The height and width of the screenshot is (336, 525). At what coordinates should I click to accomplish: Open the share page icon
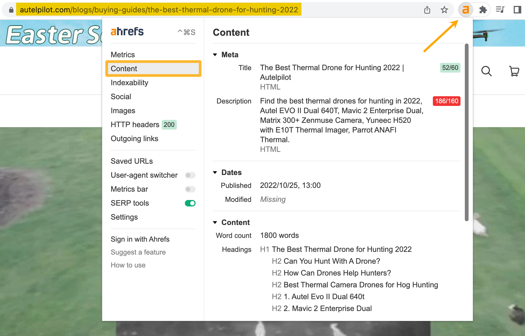427,10
